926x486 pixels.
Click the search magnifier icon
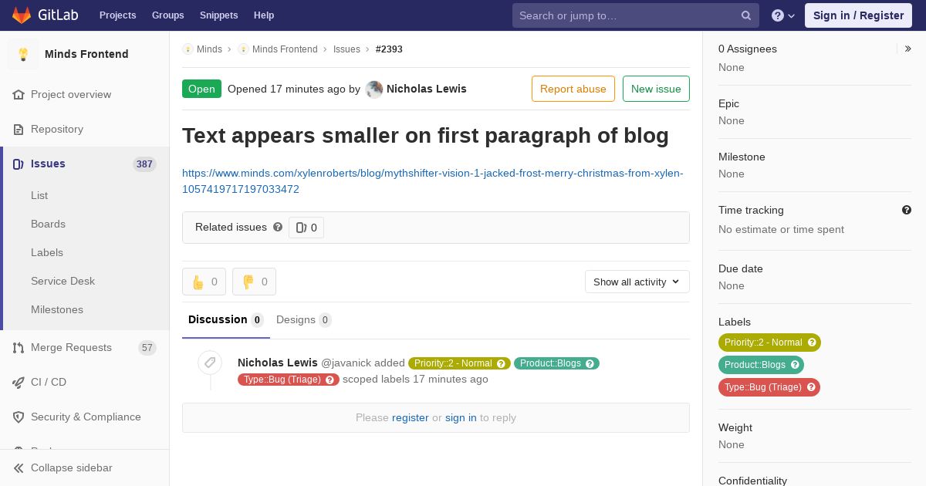click(x=746, y=15)
